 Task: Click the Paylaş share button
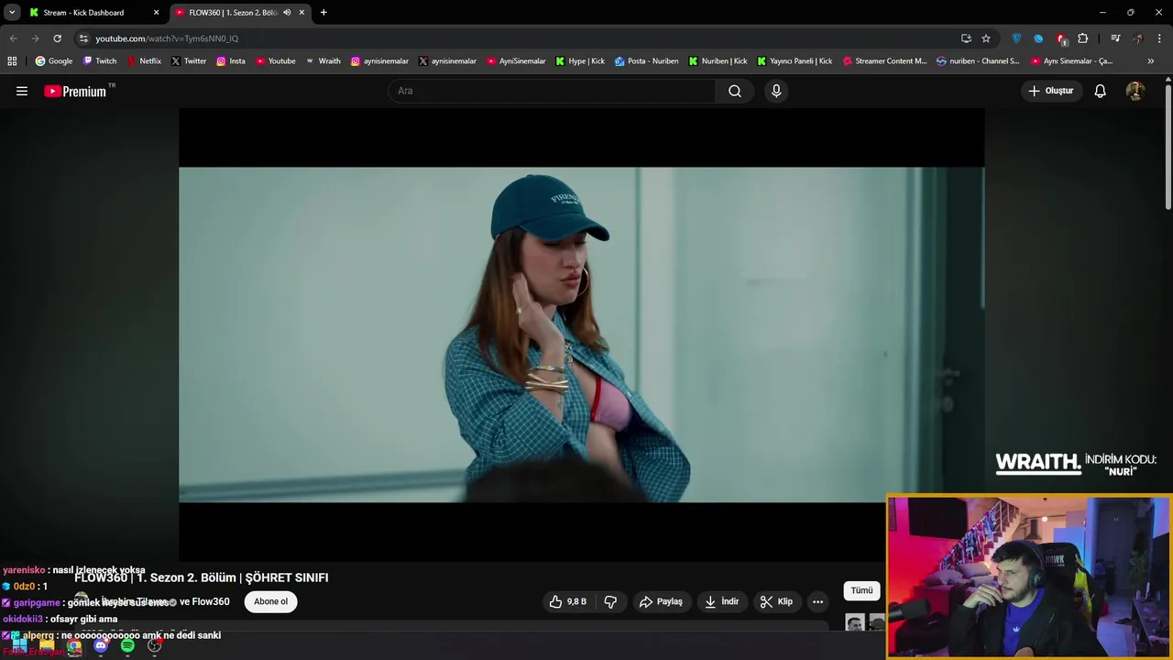tap(661, 601)
